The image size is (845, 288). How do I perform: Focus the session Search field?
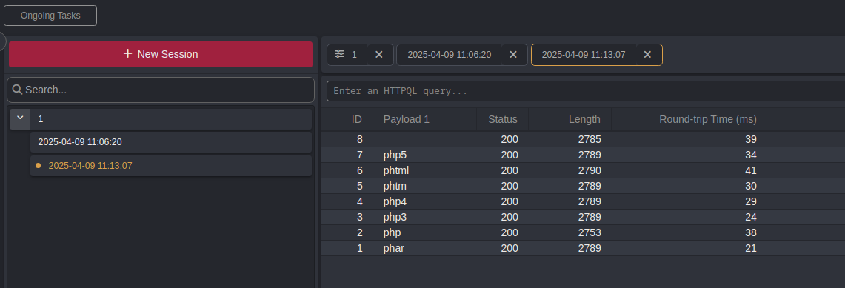pos(161,90)
